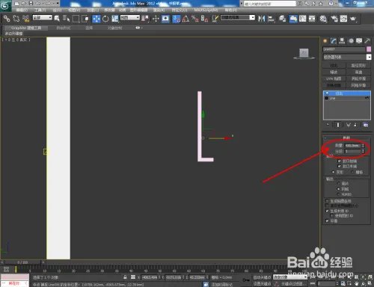The width and height of the screenshot is (374, 287).
Task: Click the object color swatch
Action: (369, 49)
